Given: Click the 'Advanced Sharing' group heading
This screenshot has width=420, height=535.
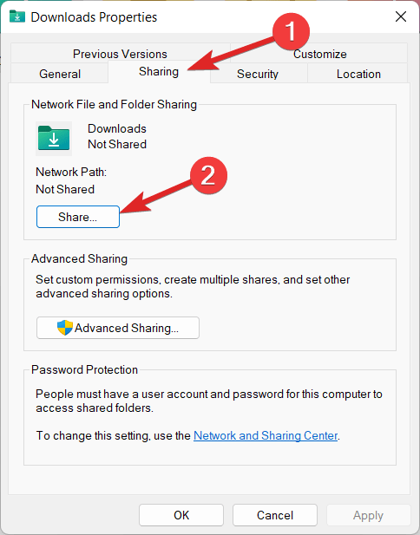Looking at the screenshot, I should pos(79,258).
